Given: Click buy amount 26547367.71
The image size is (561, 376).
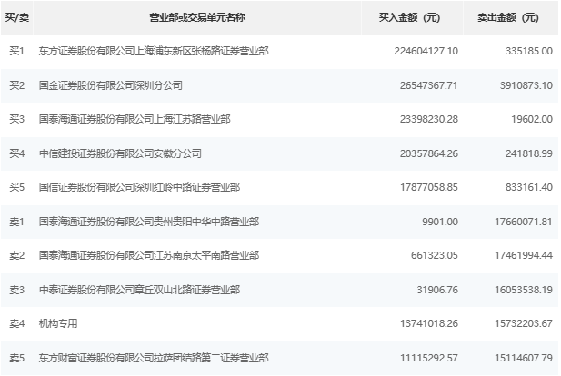Looking at the screenshot, I should (x=428, y=85).
